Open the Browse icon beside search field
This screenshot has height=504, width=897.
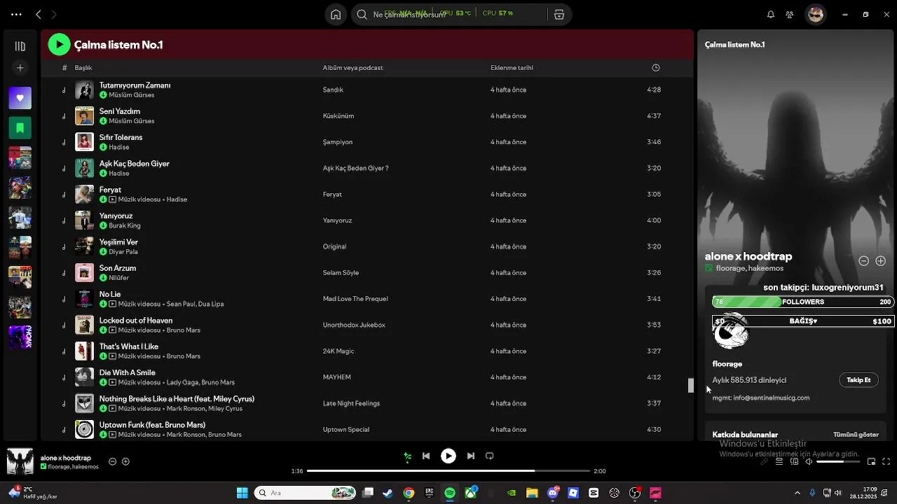pyautogui.click(x=559, y=14)
